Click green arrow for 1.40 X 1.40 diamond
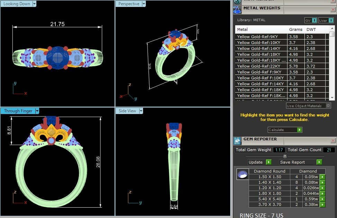337x218 pixels. (322, 182)
